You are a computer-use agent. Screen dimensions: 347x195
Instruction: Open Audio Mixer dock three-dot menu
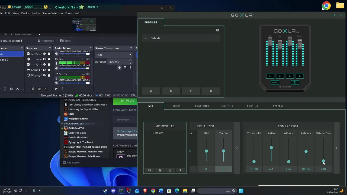point(62,89)
